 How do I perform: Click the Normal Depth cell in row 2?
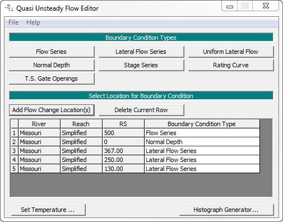click(x=202, y=142)
